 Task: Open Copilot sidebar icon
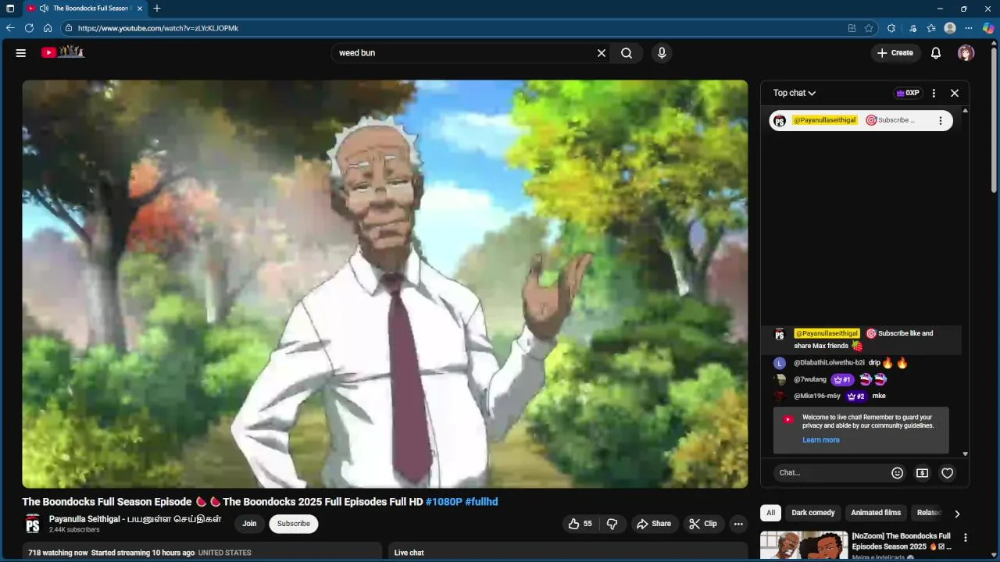coord(988,28)
